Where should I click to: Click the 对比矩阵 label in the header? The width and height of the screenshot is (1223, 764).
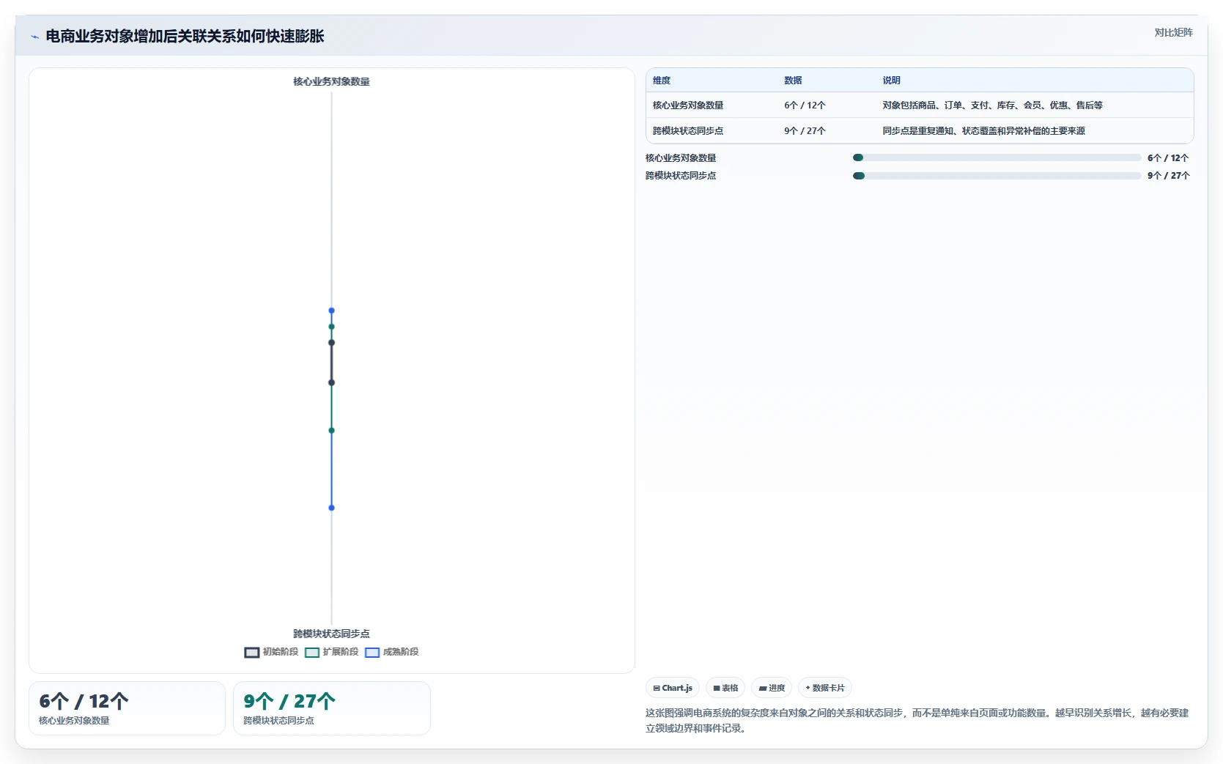[1173, 32]
